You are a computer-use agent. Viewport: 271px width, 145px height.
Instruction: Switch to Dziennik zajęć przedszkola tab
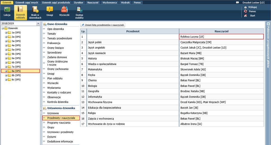(x=56, y=3)
